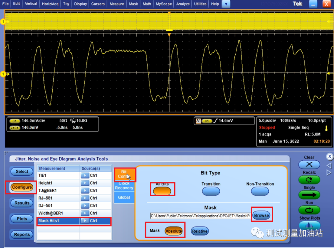This screenshot has width=334, height=248.
Task: Set Mask mode to Absolute
Action: tap(173, 231)
